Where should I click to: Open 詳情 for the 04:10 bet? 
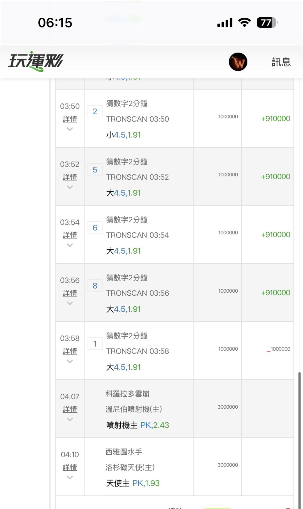70,468
